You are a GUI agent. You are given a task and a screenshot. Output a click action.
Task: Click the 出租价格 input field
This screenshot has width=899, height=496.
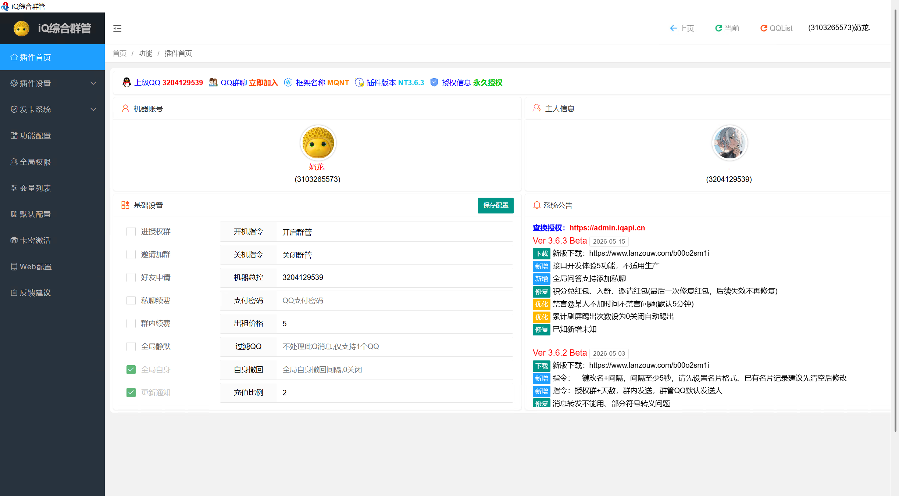click(395, 323)
